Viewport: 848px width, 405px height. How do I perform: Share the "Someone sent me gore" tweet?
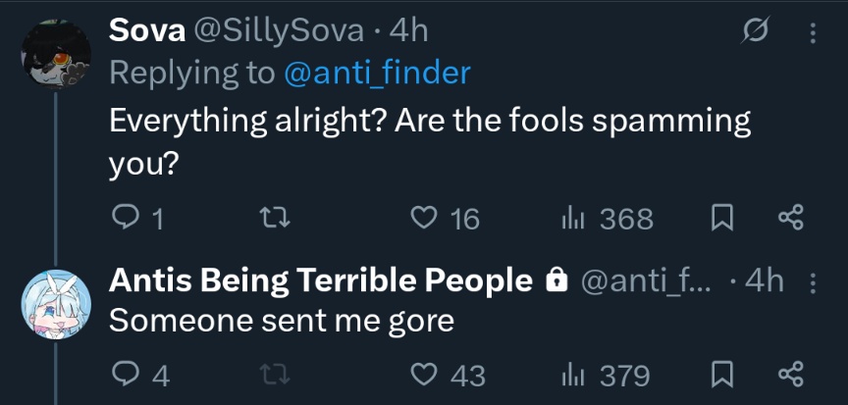coord(790,375)
